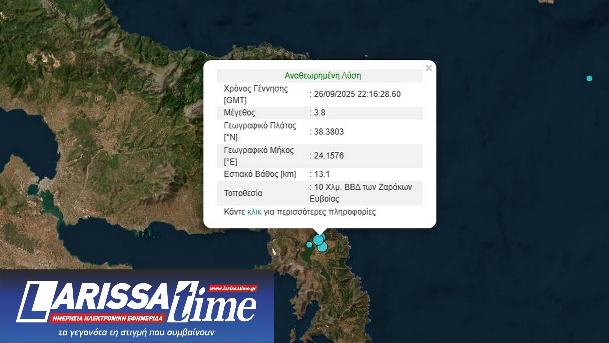Click the Αναθεωρημένη Λύση header
Image resolution: width=609 pixels, height=343 pixels.
point(323,76)
